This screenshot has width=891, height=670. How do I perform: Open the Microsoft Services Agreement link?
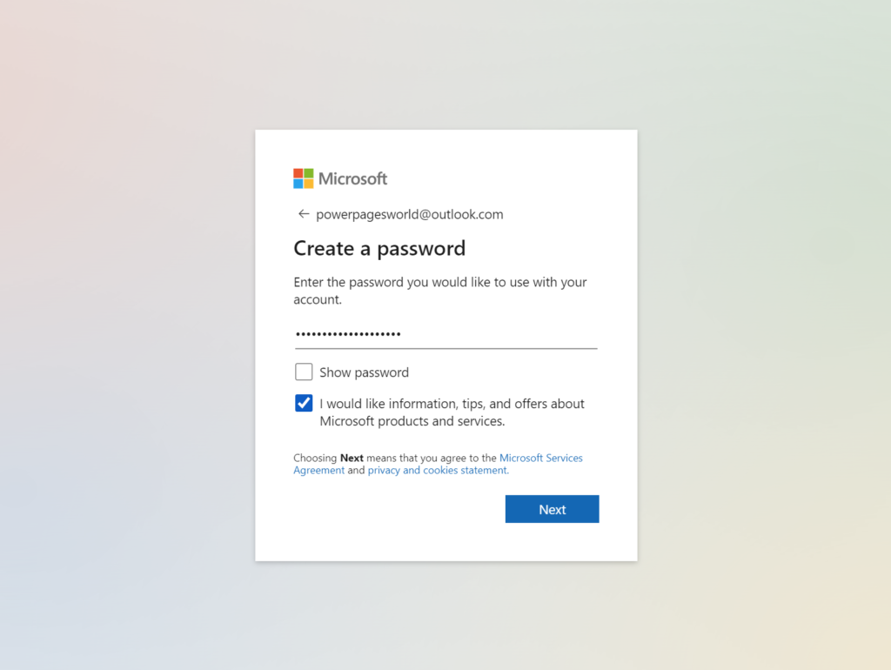pyautogui.click(x=439, y=464)
